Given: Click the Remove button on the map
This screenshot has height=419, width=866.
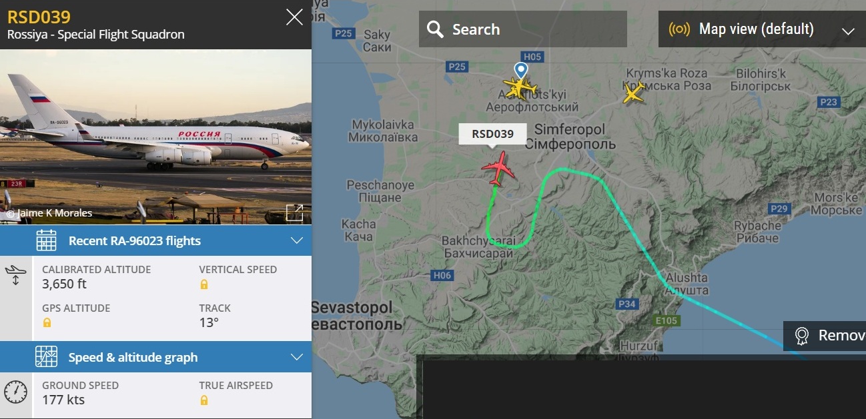Looking at the screenshot, I should [x=825, y=335].
